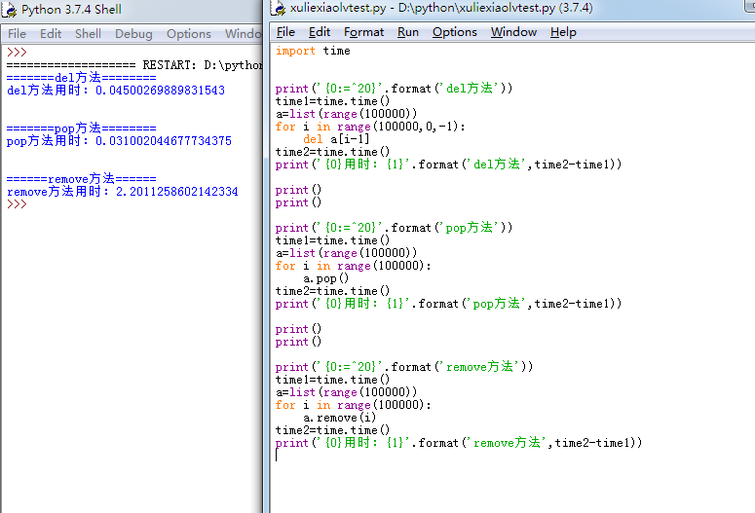Click the '=======pop方法========' shell header
Image resolution: width=755 pixels, height=513 pixels.
pos(82,128)
